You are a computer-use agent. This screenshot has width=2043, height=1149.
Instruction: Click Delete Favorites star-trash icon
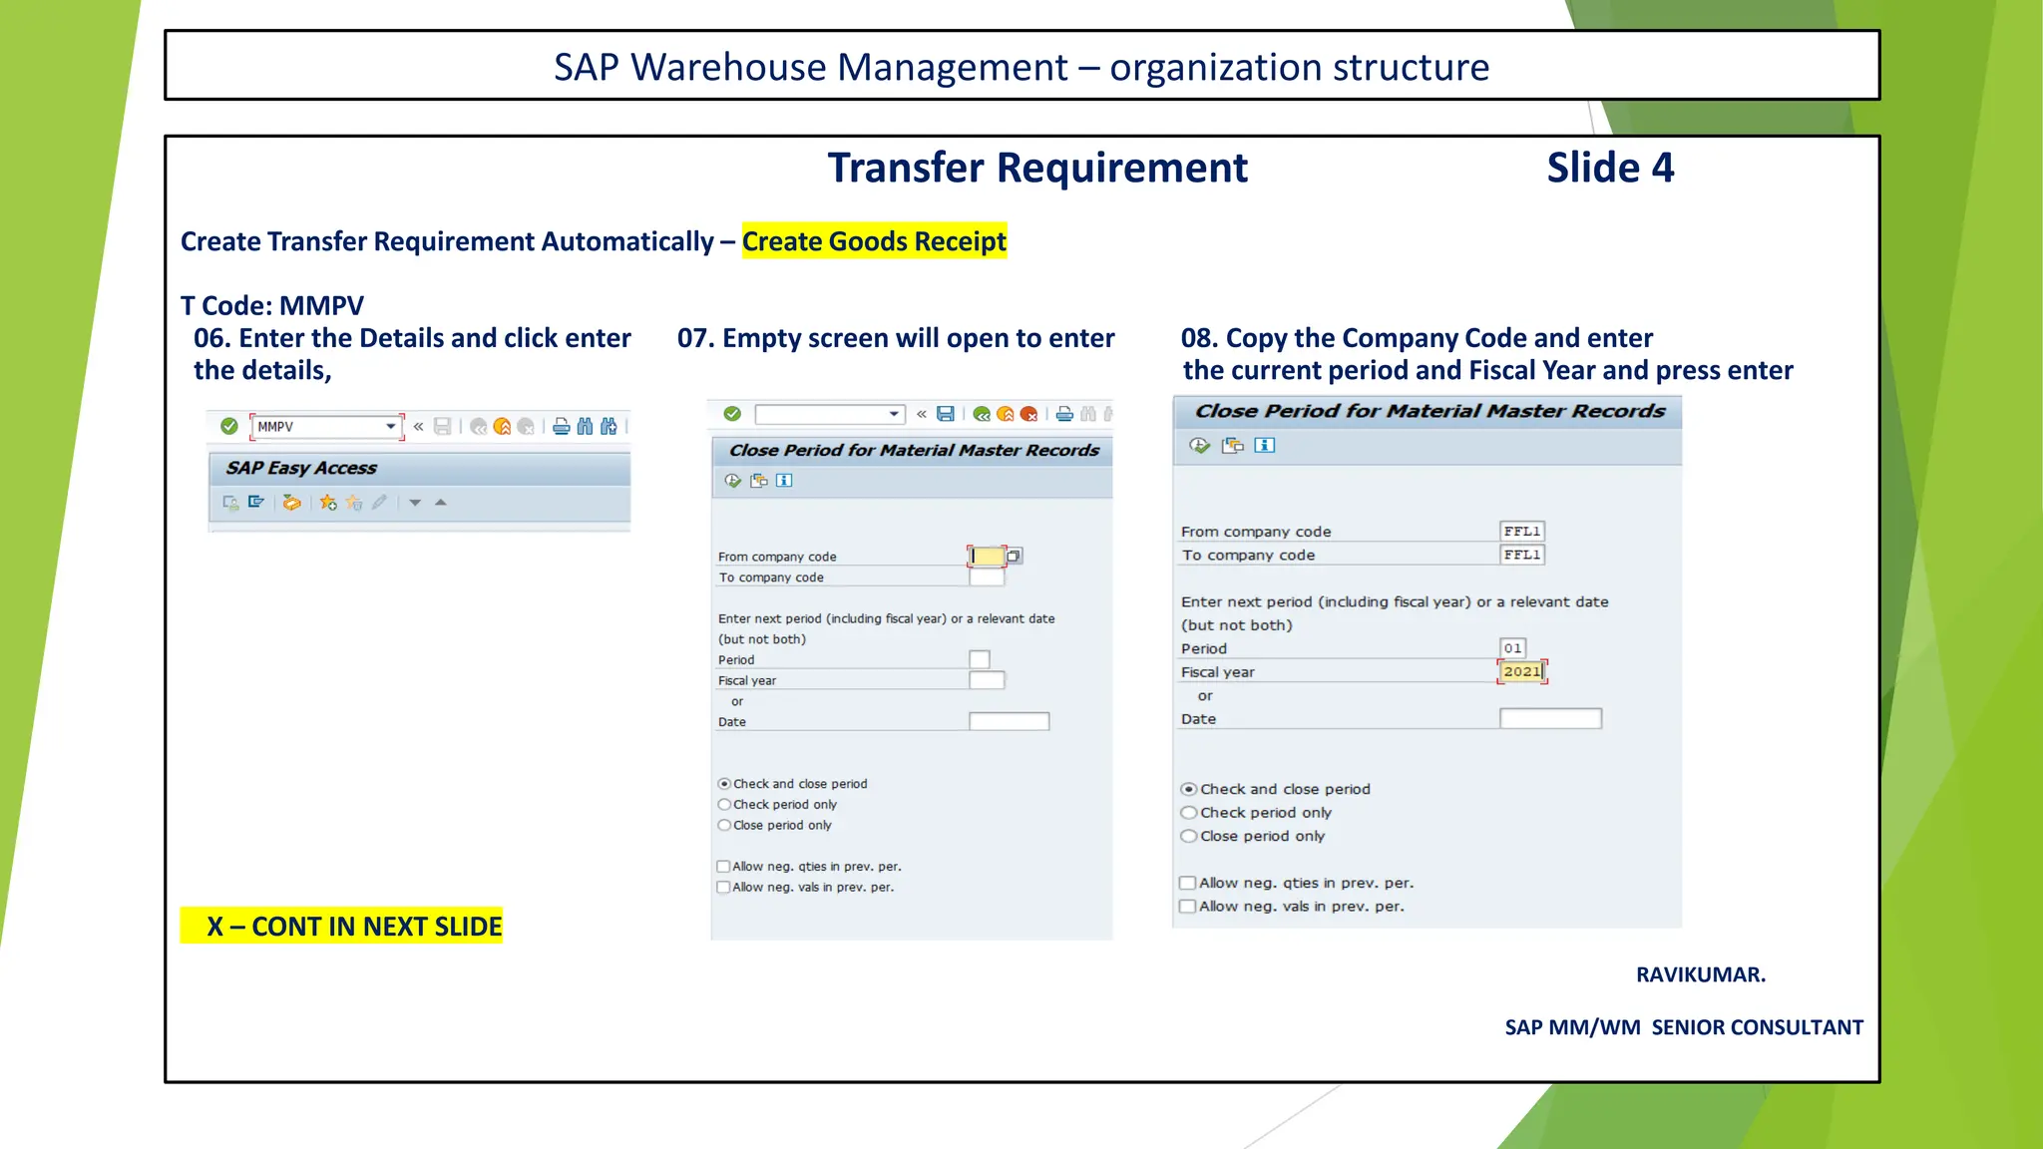(354, 503)
